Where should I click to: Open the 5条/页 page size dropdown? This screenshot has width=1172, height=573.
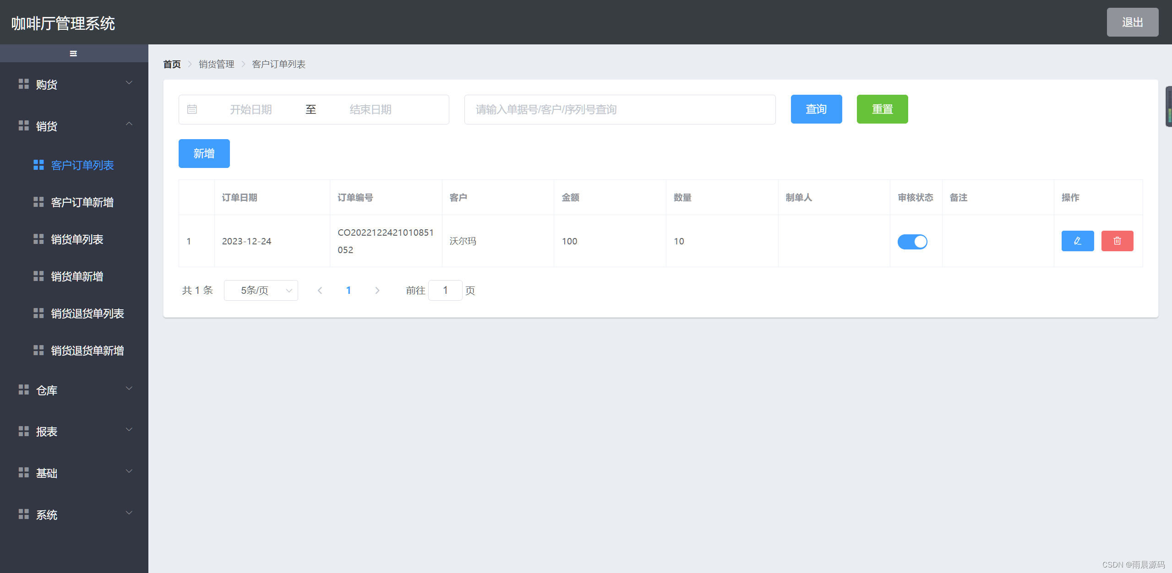click(x=260, y=290)
